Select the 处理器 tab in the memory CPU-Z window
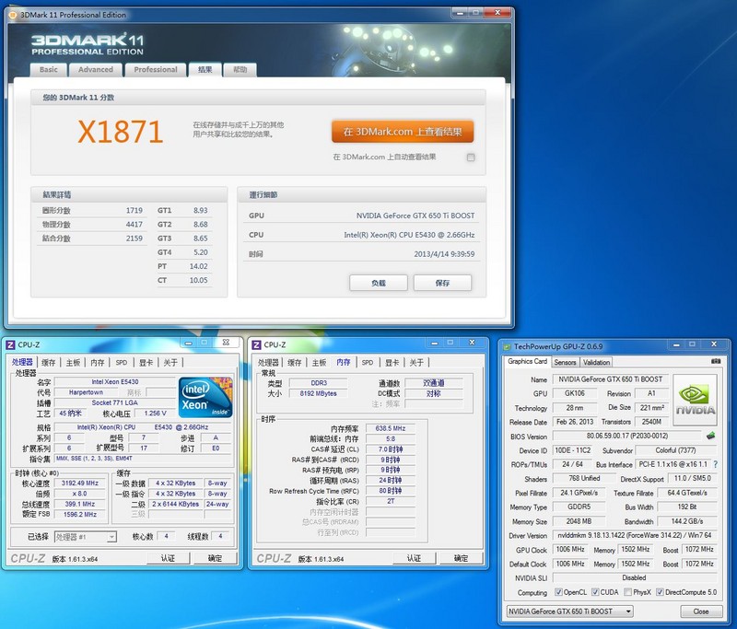Viewport: 737px width, 629px height. 268,363
